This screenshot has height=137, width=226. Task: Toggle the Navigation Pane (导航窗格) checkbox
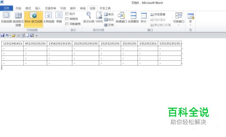click(67, 24)
